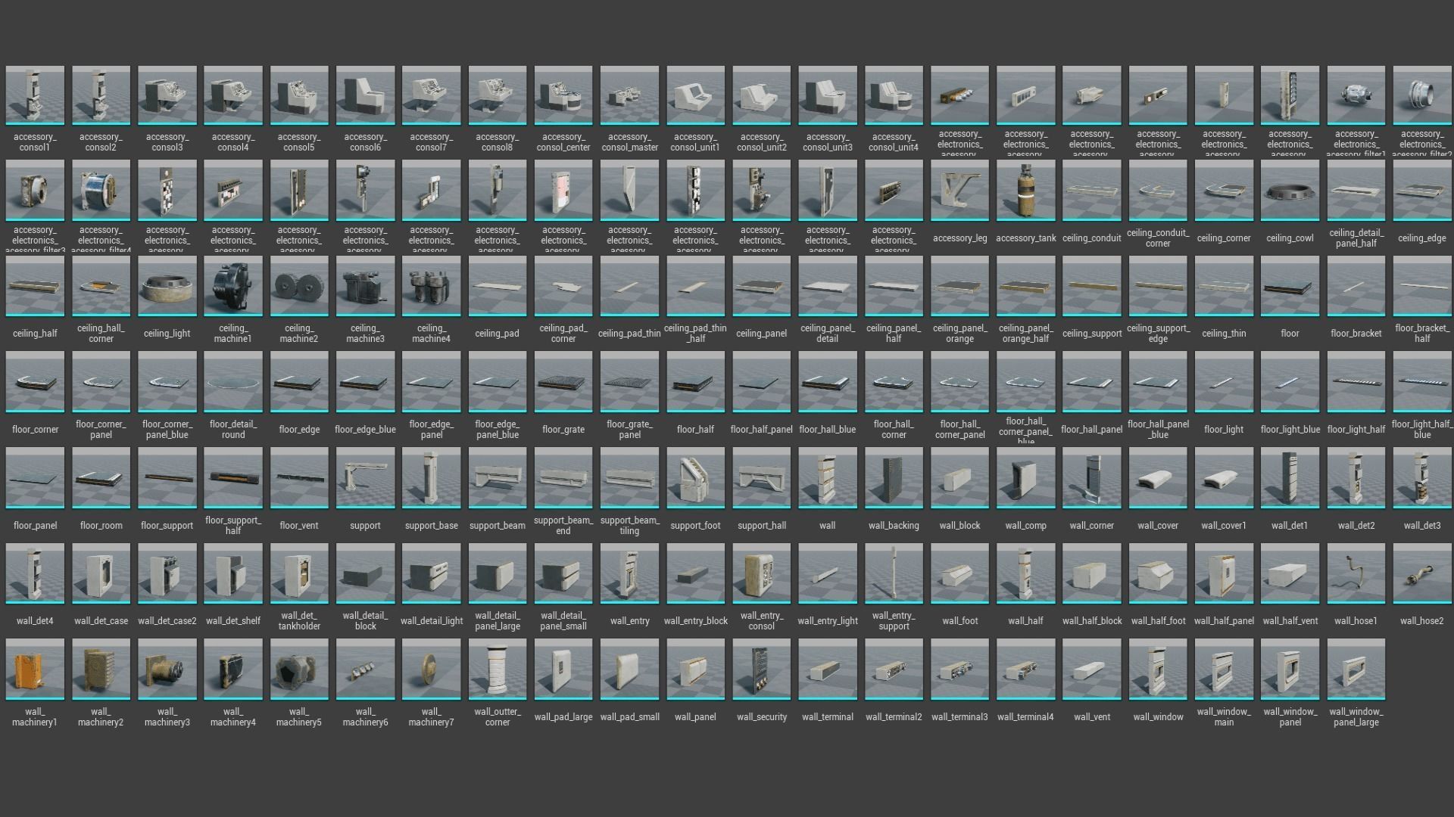Click the floor_grate thumbnail
The width and height of the screenshot is (1454, 817).
click(563, 382)
